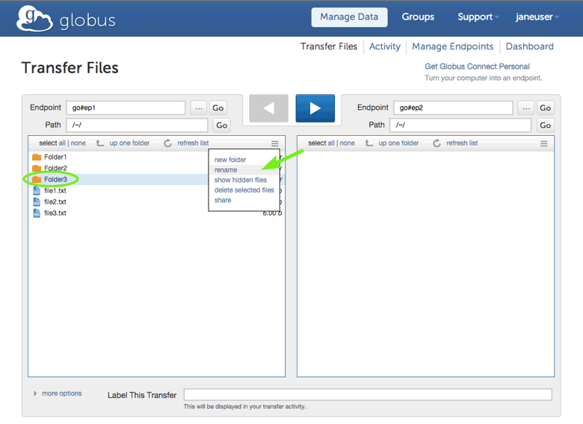Click the Globus cloud logo
This screenshot has height=424, width=583.
34,19
